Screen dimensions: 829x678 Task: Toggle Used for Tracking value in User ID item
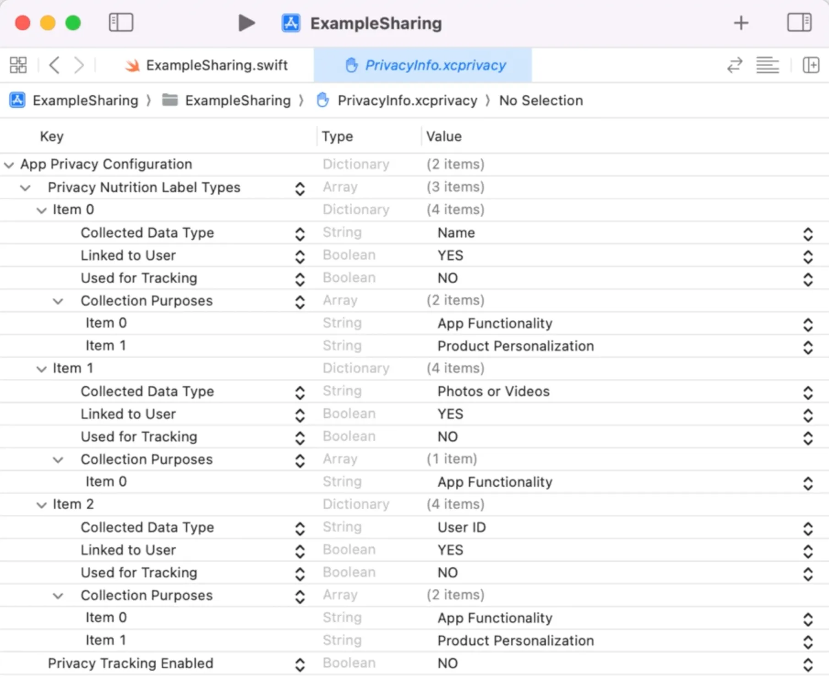808,574
